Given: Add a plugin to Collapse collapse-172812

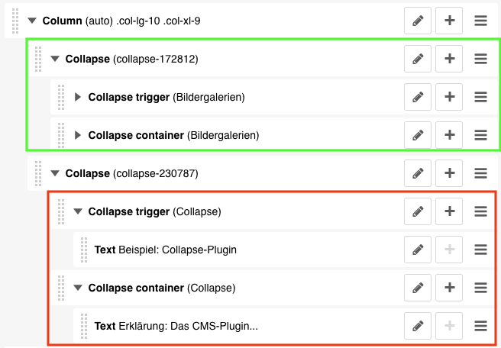Looking at the screenshot, I should point(450,58).
